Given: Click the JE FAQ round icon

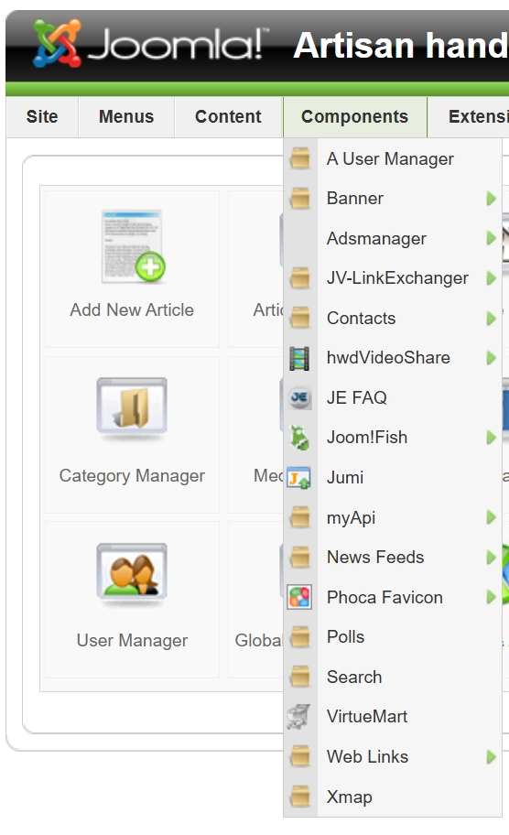Looking at the screenshot, I should point(299,397).
